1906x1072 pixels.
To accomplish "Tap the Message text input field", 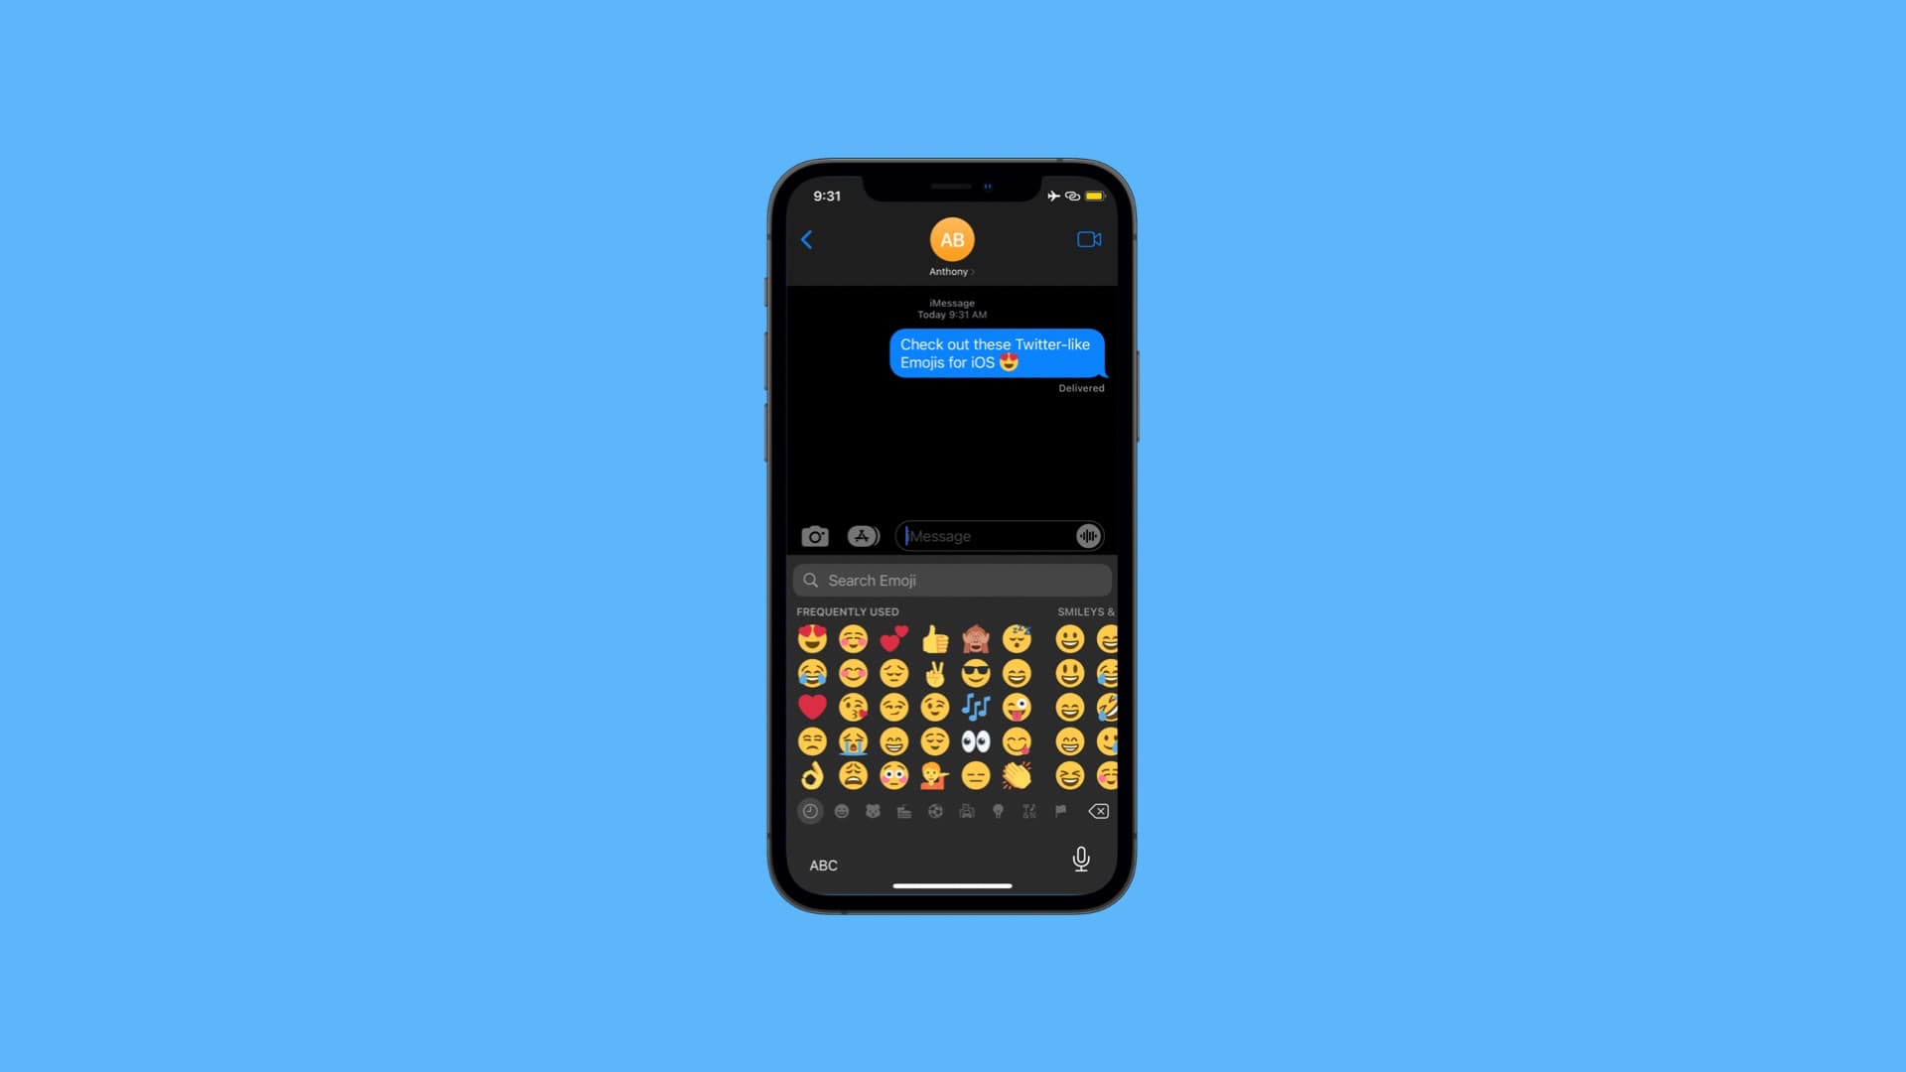I will (989, 535).
